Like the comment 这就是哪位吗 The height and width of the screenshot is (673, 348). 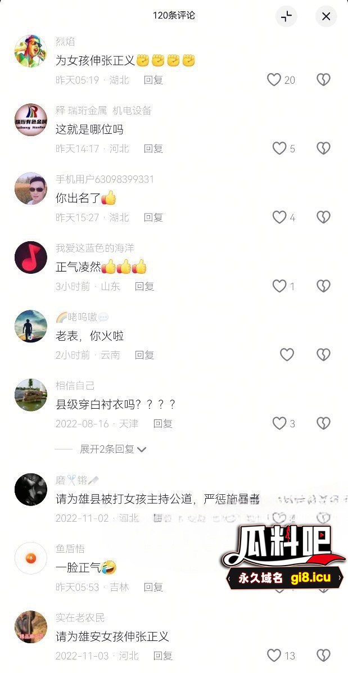279,148
